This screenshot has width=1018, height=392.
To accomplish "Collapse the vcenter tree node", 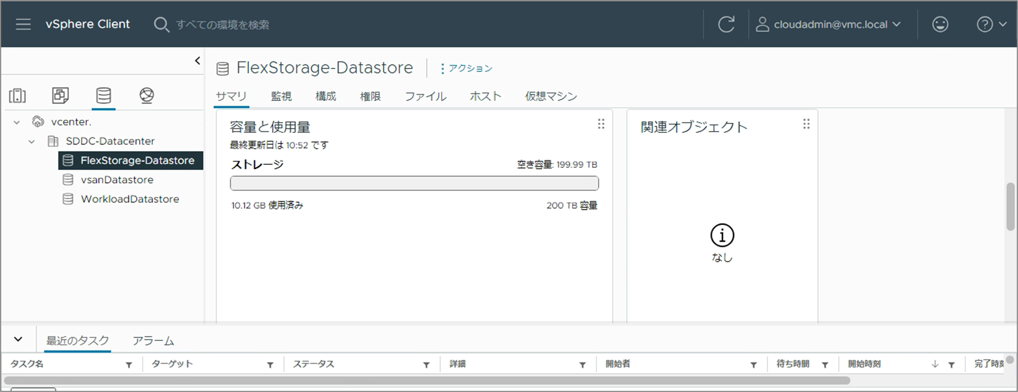I will (x=17, y=122).
